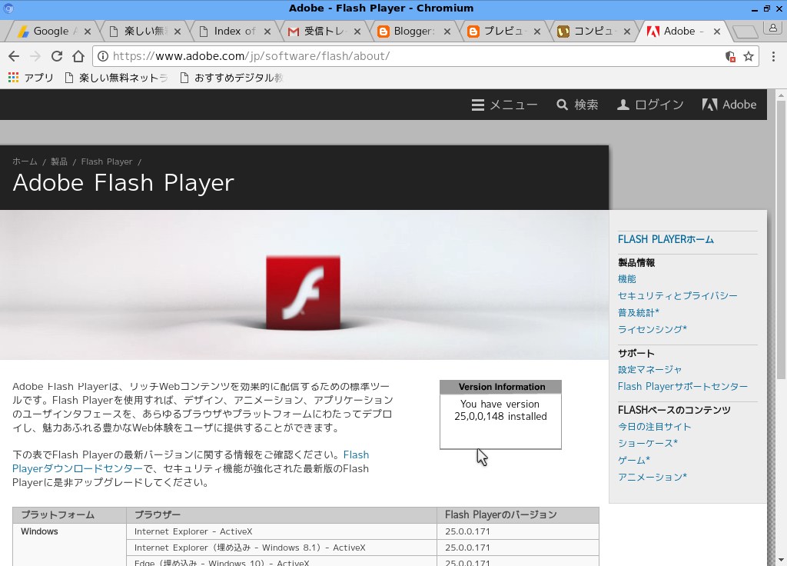Click scrollbar down arrow
Viewport: 787px width, 566px height.
[781, 560]
